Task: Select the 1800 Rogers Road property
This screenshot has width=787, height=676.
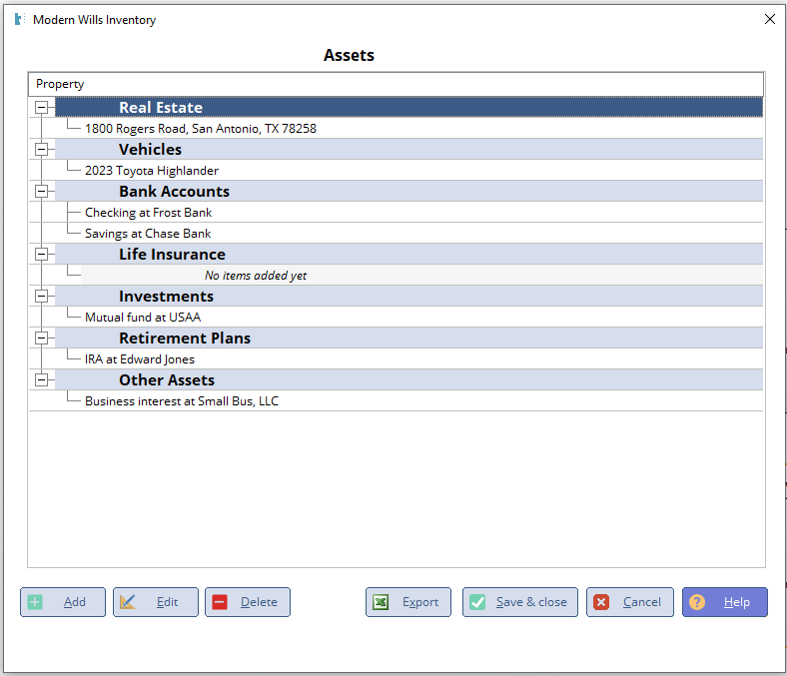Action: (200, 129)
